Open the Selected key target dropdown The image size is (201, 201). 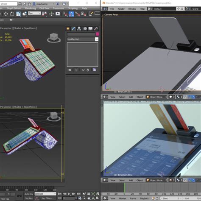pyautogui.click(x=45, y=194)
